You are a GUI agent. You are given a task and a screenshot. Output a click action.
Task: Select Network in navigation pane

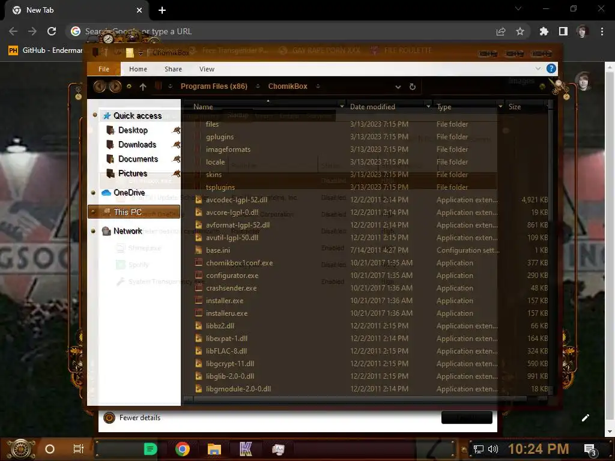tap(127, 231)
